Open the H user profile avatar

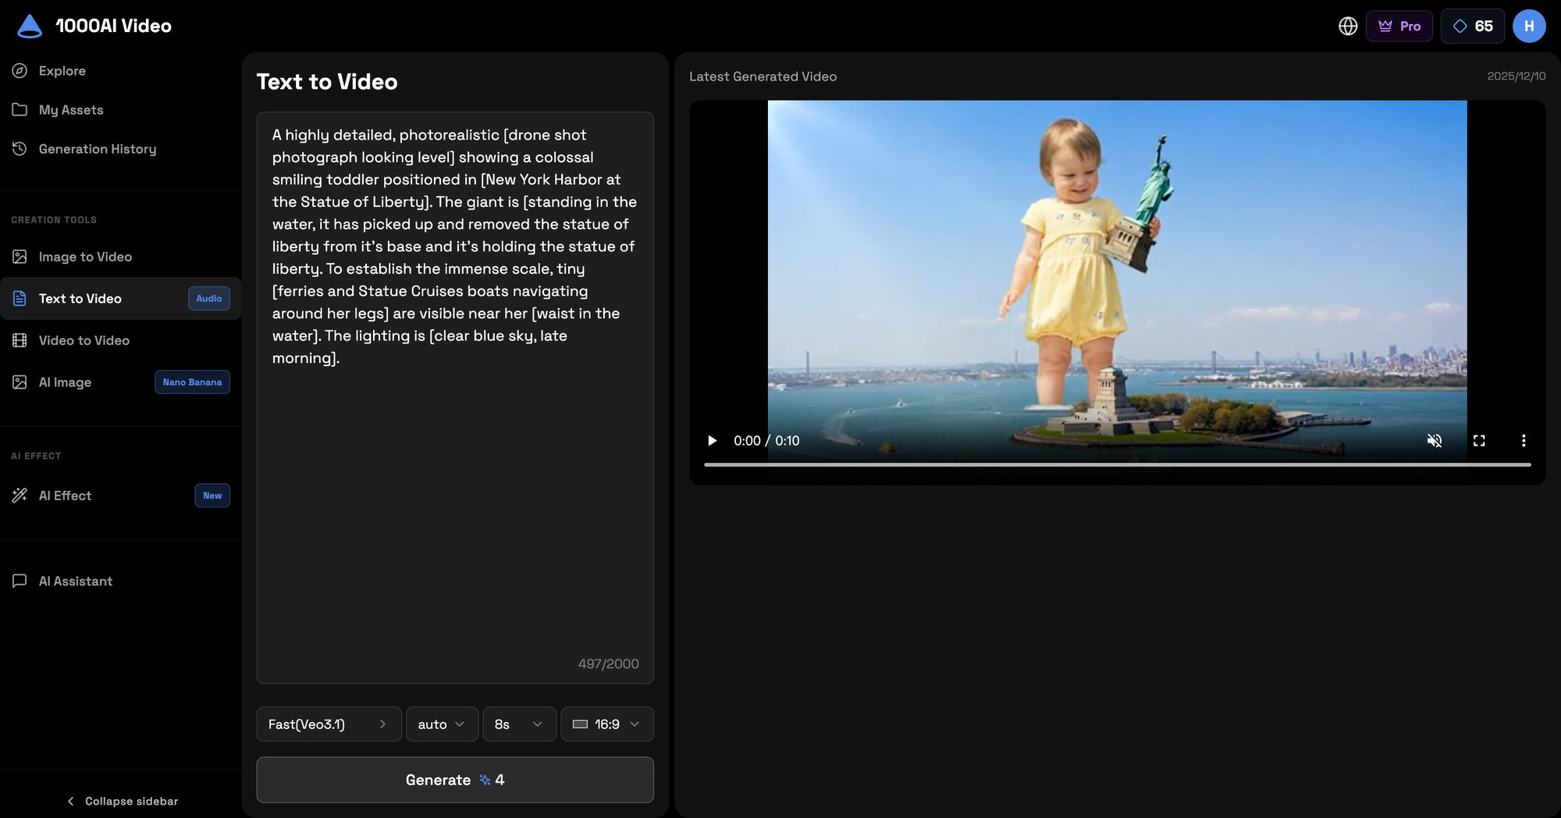click(x=1528, y=27)
